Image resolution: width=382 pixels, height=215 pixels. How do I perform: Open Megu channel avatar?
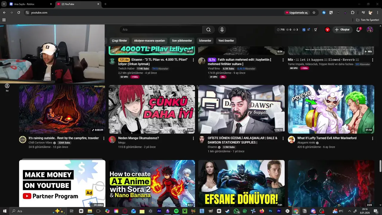[112, 140]
